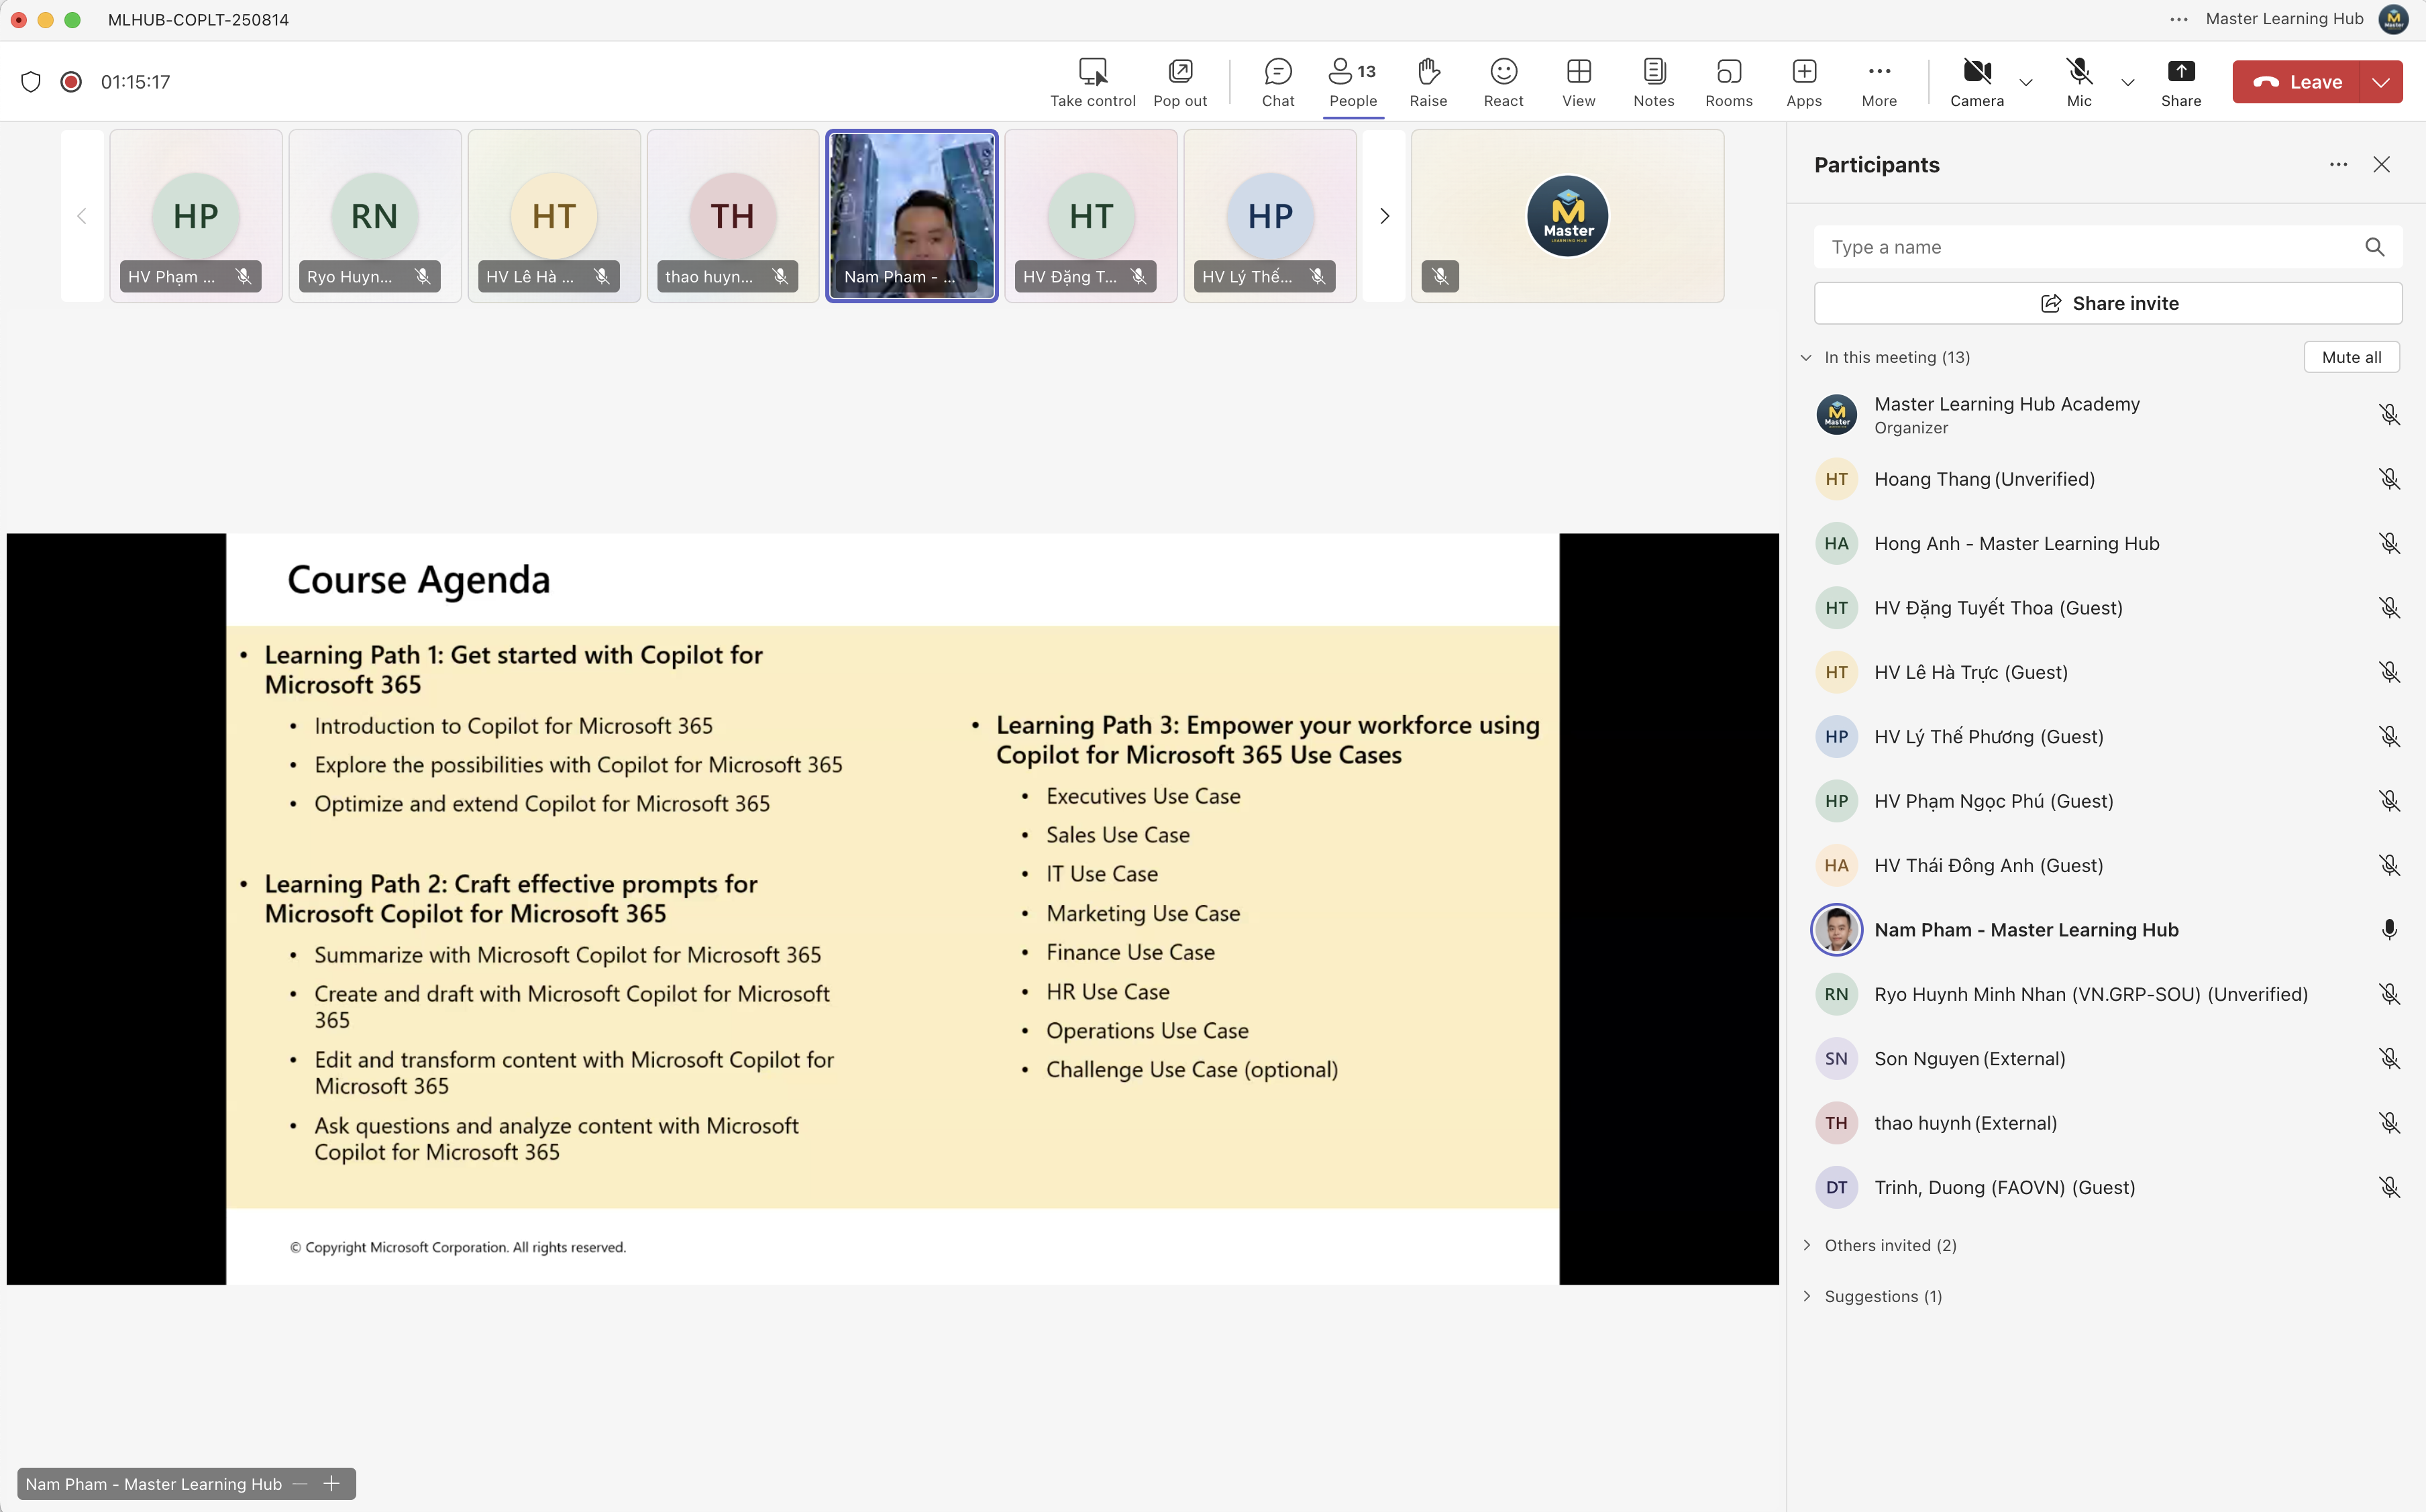Toggle mic for HV Đặng Tuyết Thoa
The height and width of the screenshot is (1512, 2426).
pyautogui.click(x=2388, y=608)
